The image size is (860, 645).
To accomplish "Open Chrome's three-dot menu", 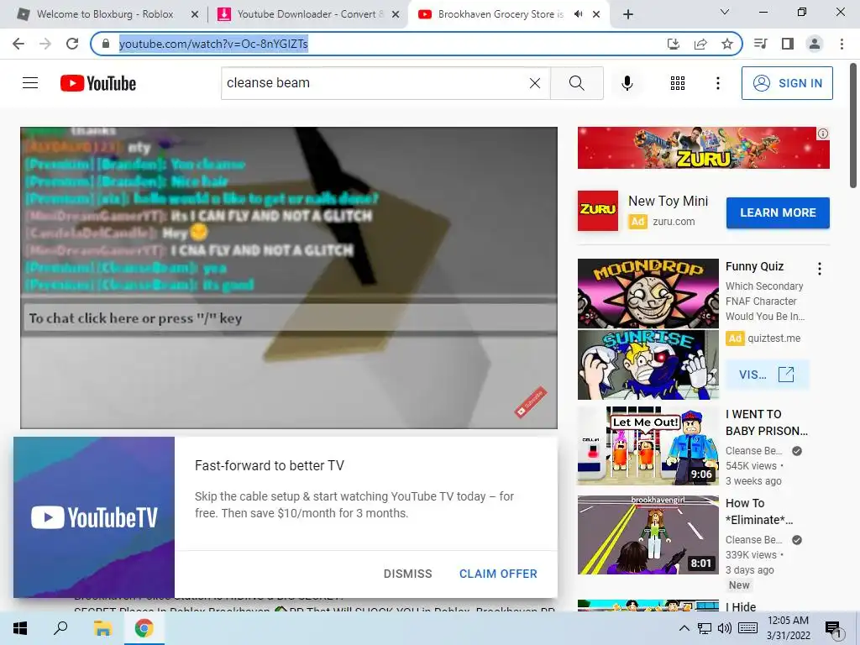I will pos(842,44).
